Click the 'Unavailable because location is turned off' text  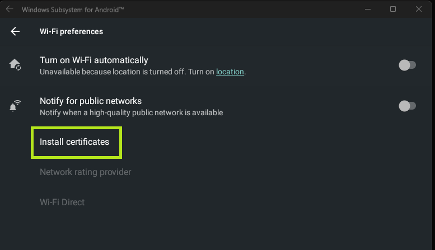point(123,72)
